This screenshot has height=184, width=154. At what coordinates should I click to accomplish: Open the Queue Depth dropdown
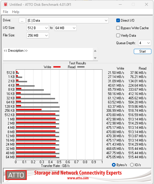(x=144, y=43)
